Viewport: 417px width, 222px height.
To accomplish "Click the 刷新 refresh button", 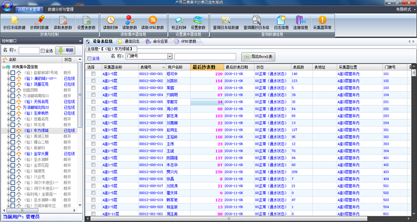I will (65, 51).
